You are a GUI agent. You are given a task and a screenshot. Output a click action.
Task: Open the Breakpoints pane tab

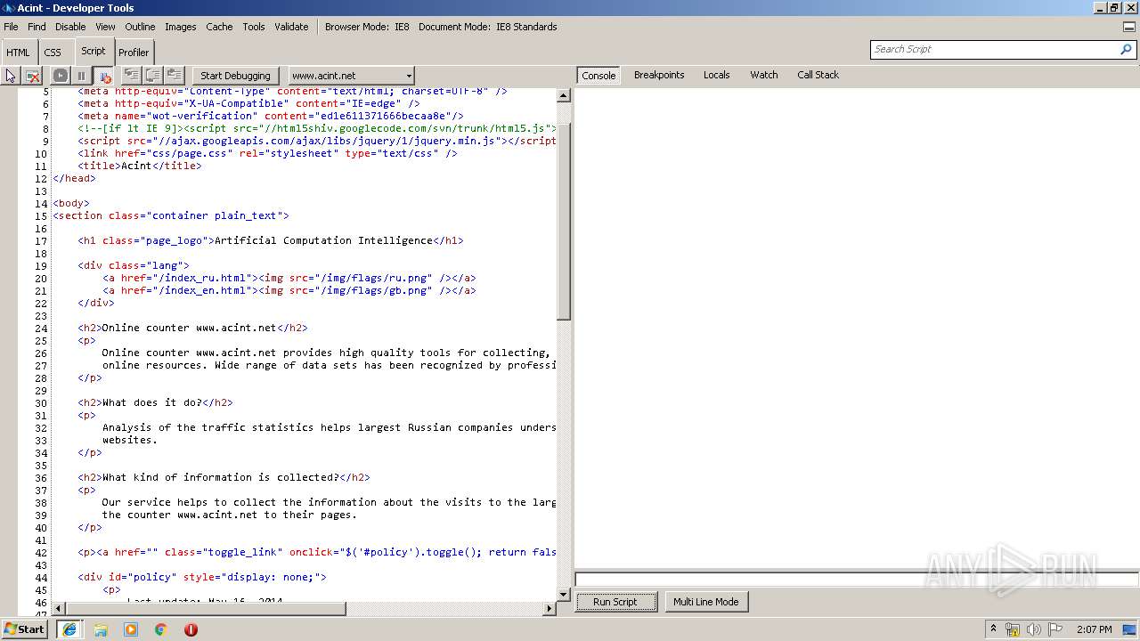click(659, 75)
